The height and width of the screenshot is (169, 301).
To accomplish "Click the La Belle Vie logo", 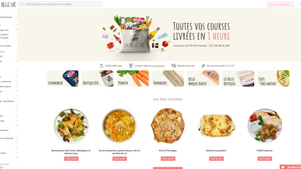I will point(8,5).
